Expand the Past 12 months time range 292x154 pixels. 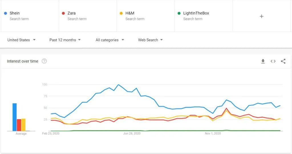[x=65, y=40]
